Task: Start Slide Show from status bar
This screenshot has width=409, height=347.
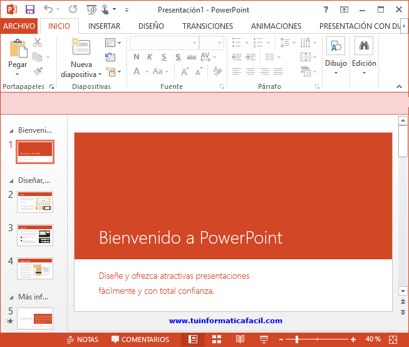Action: (x=264, y=339)
